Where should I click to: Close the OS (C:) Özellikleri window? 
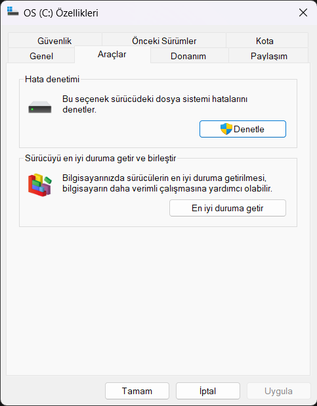point(303,13)
